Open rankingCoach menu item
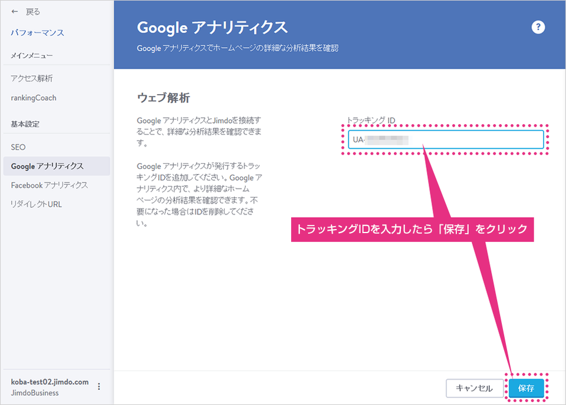 34,98
